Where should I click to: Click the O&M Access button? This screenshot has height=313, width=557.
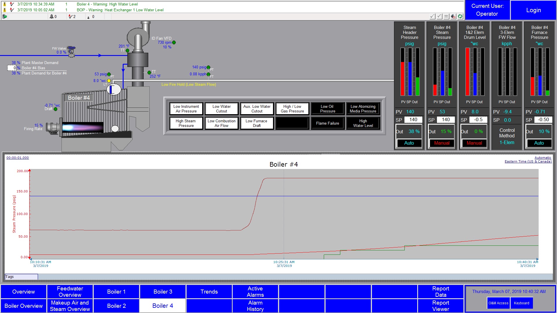point(498,303)
